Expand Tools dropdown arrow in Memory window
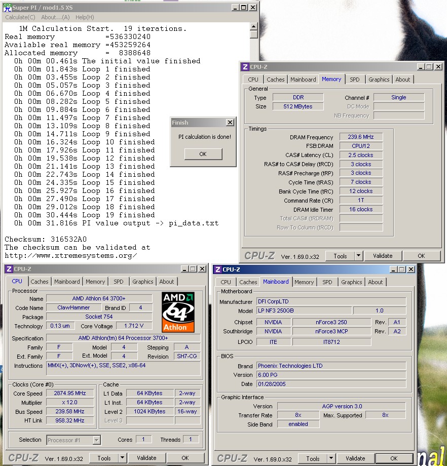447x466 pixels. click(359, 256)
